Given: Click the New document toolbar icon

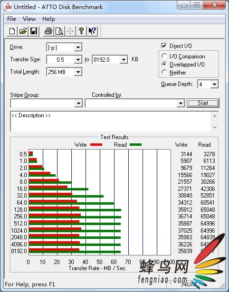Looking at the screenshot, I should point(12,31).
